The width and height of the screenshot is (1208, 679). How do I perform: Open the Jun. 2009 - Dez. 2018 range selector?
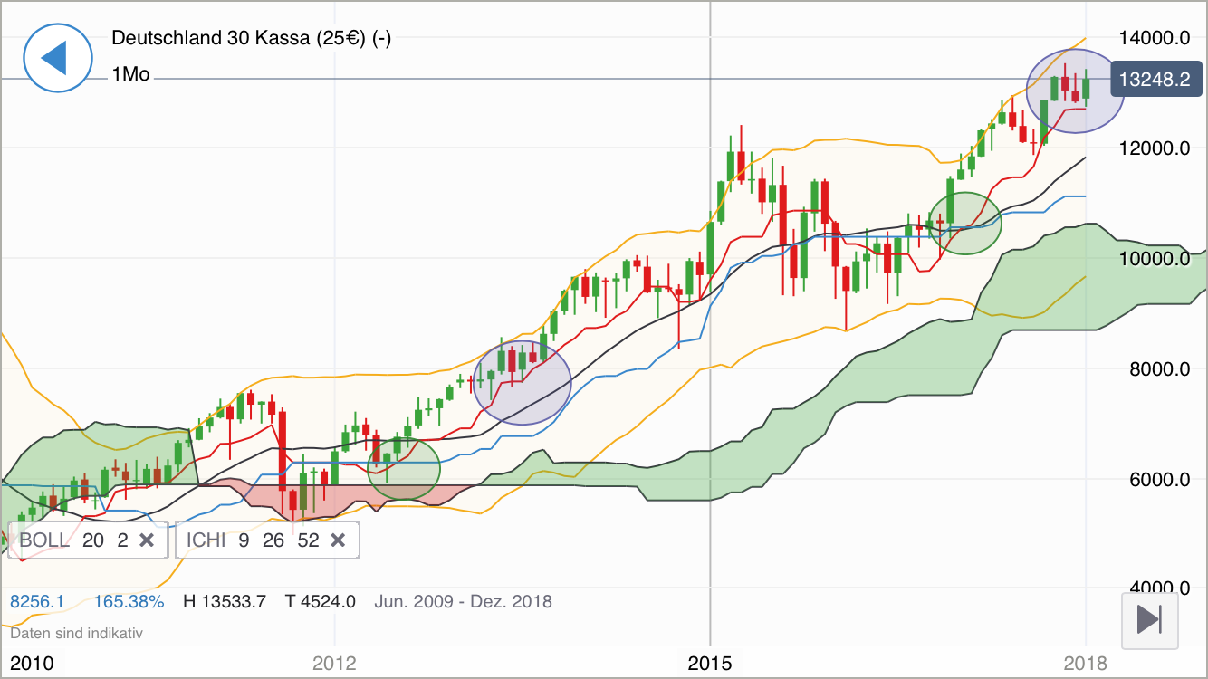(x=465, y=600)
